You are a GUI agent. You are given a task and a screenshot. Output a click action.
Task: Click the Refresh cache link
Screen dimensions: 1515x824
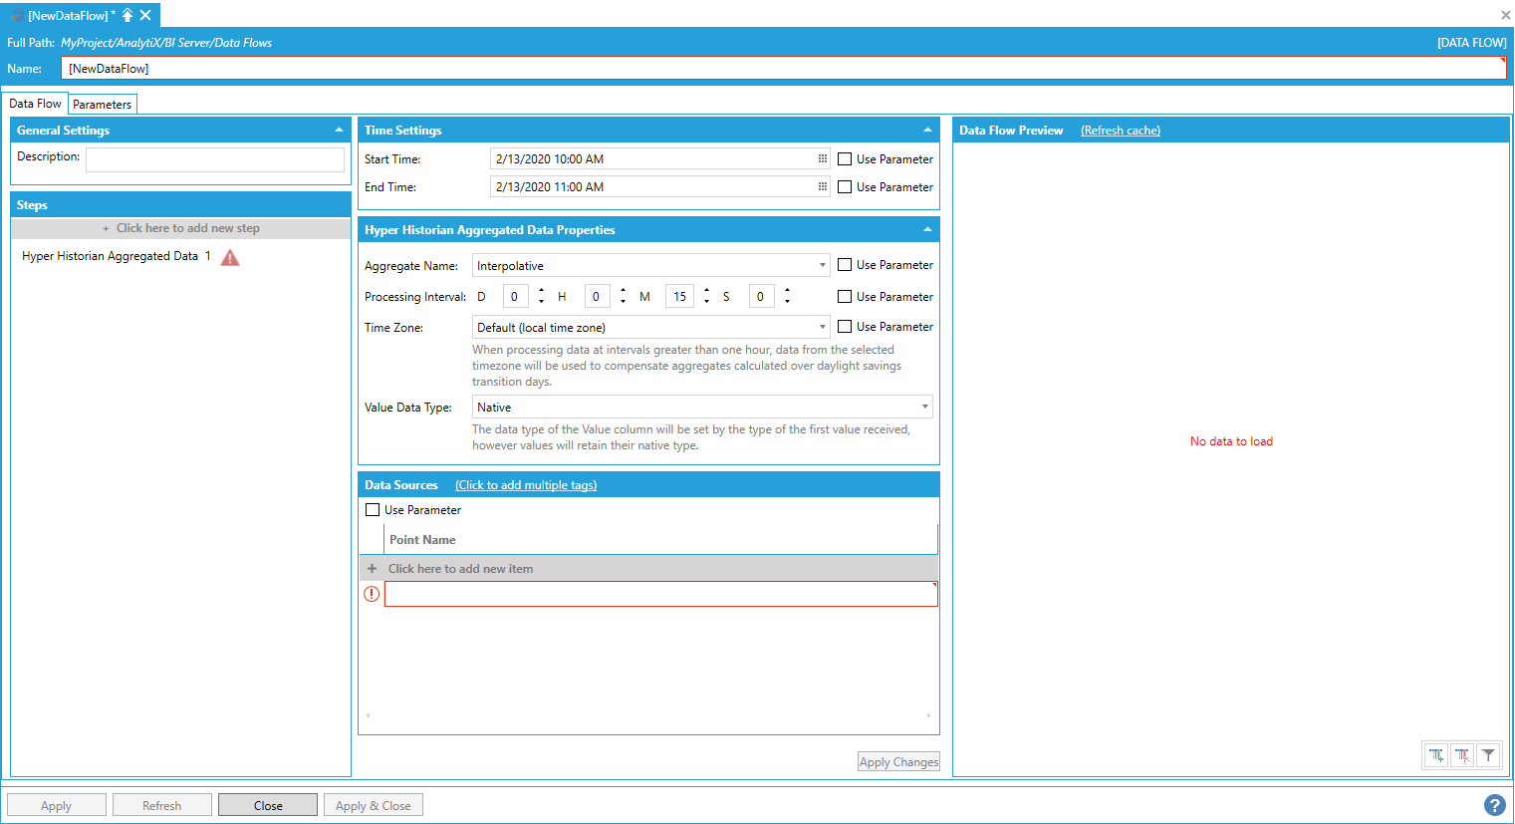[1120, 131]
